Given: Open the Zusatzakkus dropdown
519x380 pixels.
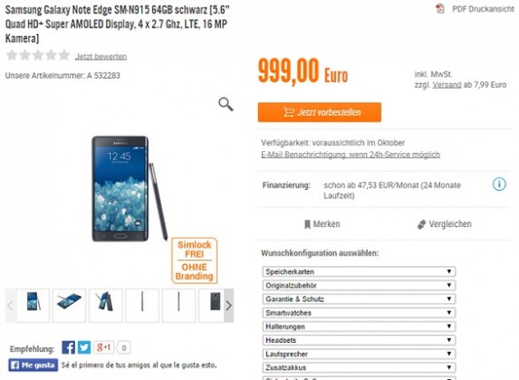Looking at the screenshot, I should click(x=359, y=367).
